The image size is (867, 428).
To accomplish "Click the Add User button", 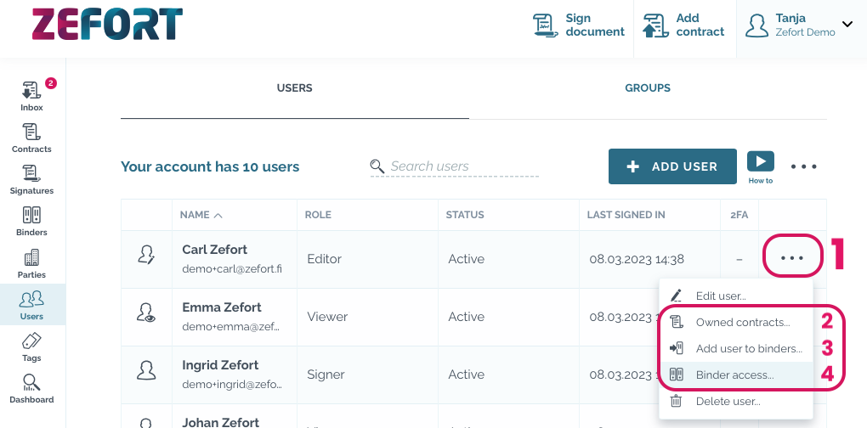I will 672,166.
